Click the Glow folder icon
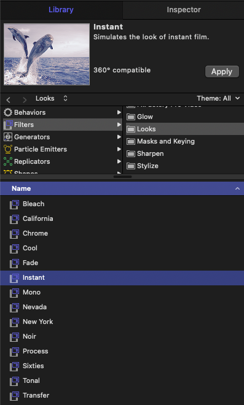244x405 pixels. pyautogui.click(x=131, y=117)
